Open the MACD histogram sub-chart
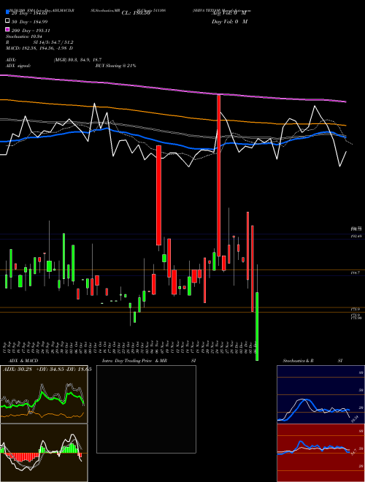The height and width of the screenshot is (482, 365). [x=44, y=453]
